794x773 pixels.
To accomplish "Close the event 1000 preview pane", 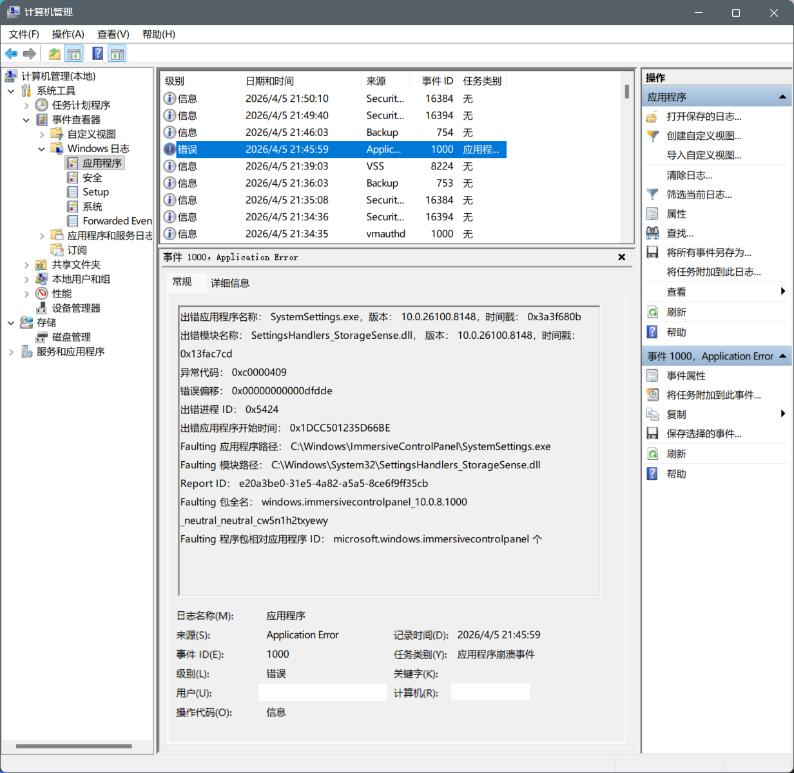I will click(x=621, y=257).
